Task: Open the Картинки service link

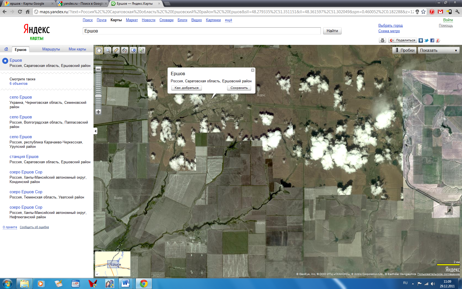Action: coord(213,20)
